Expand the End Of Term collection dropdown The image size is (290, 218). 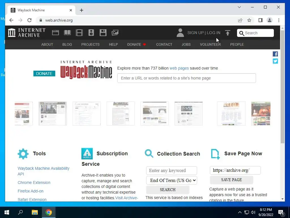point(172,180)
